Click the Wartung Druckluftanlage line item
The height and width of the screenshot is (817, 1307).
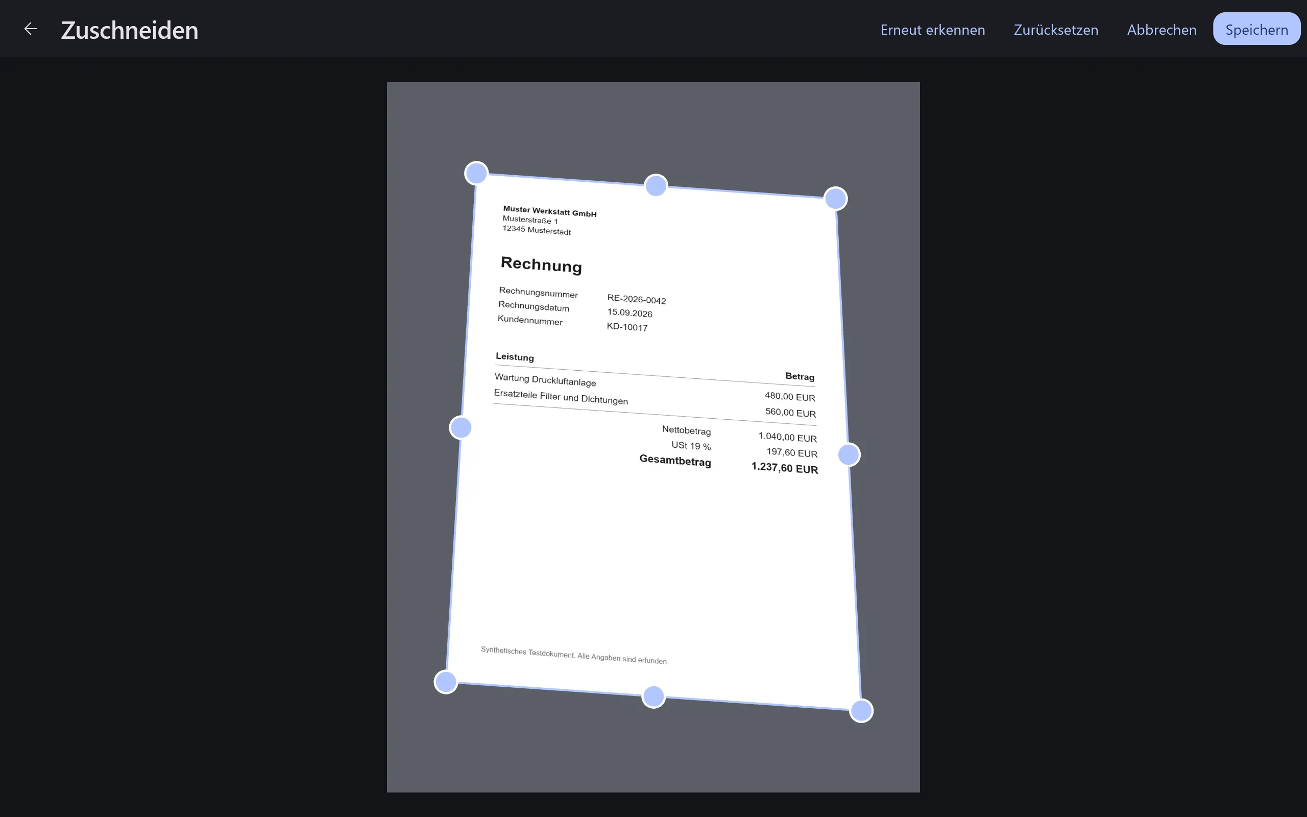pos(545,380)
